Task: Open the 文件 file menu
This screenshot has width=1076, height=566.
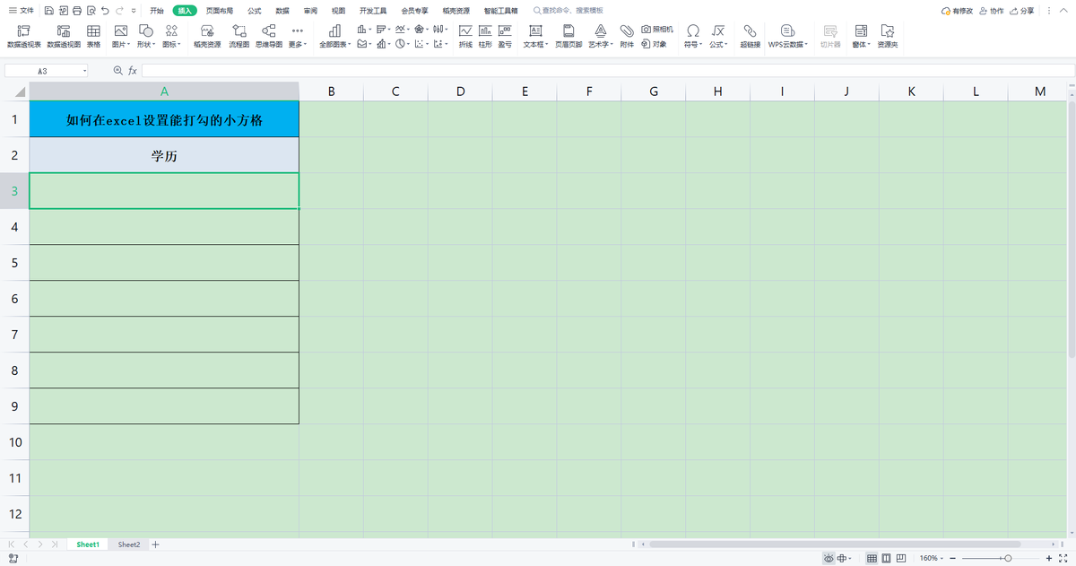Action: 21,11
